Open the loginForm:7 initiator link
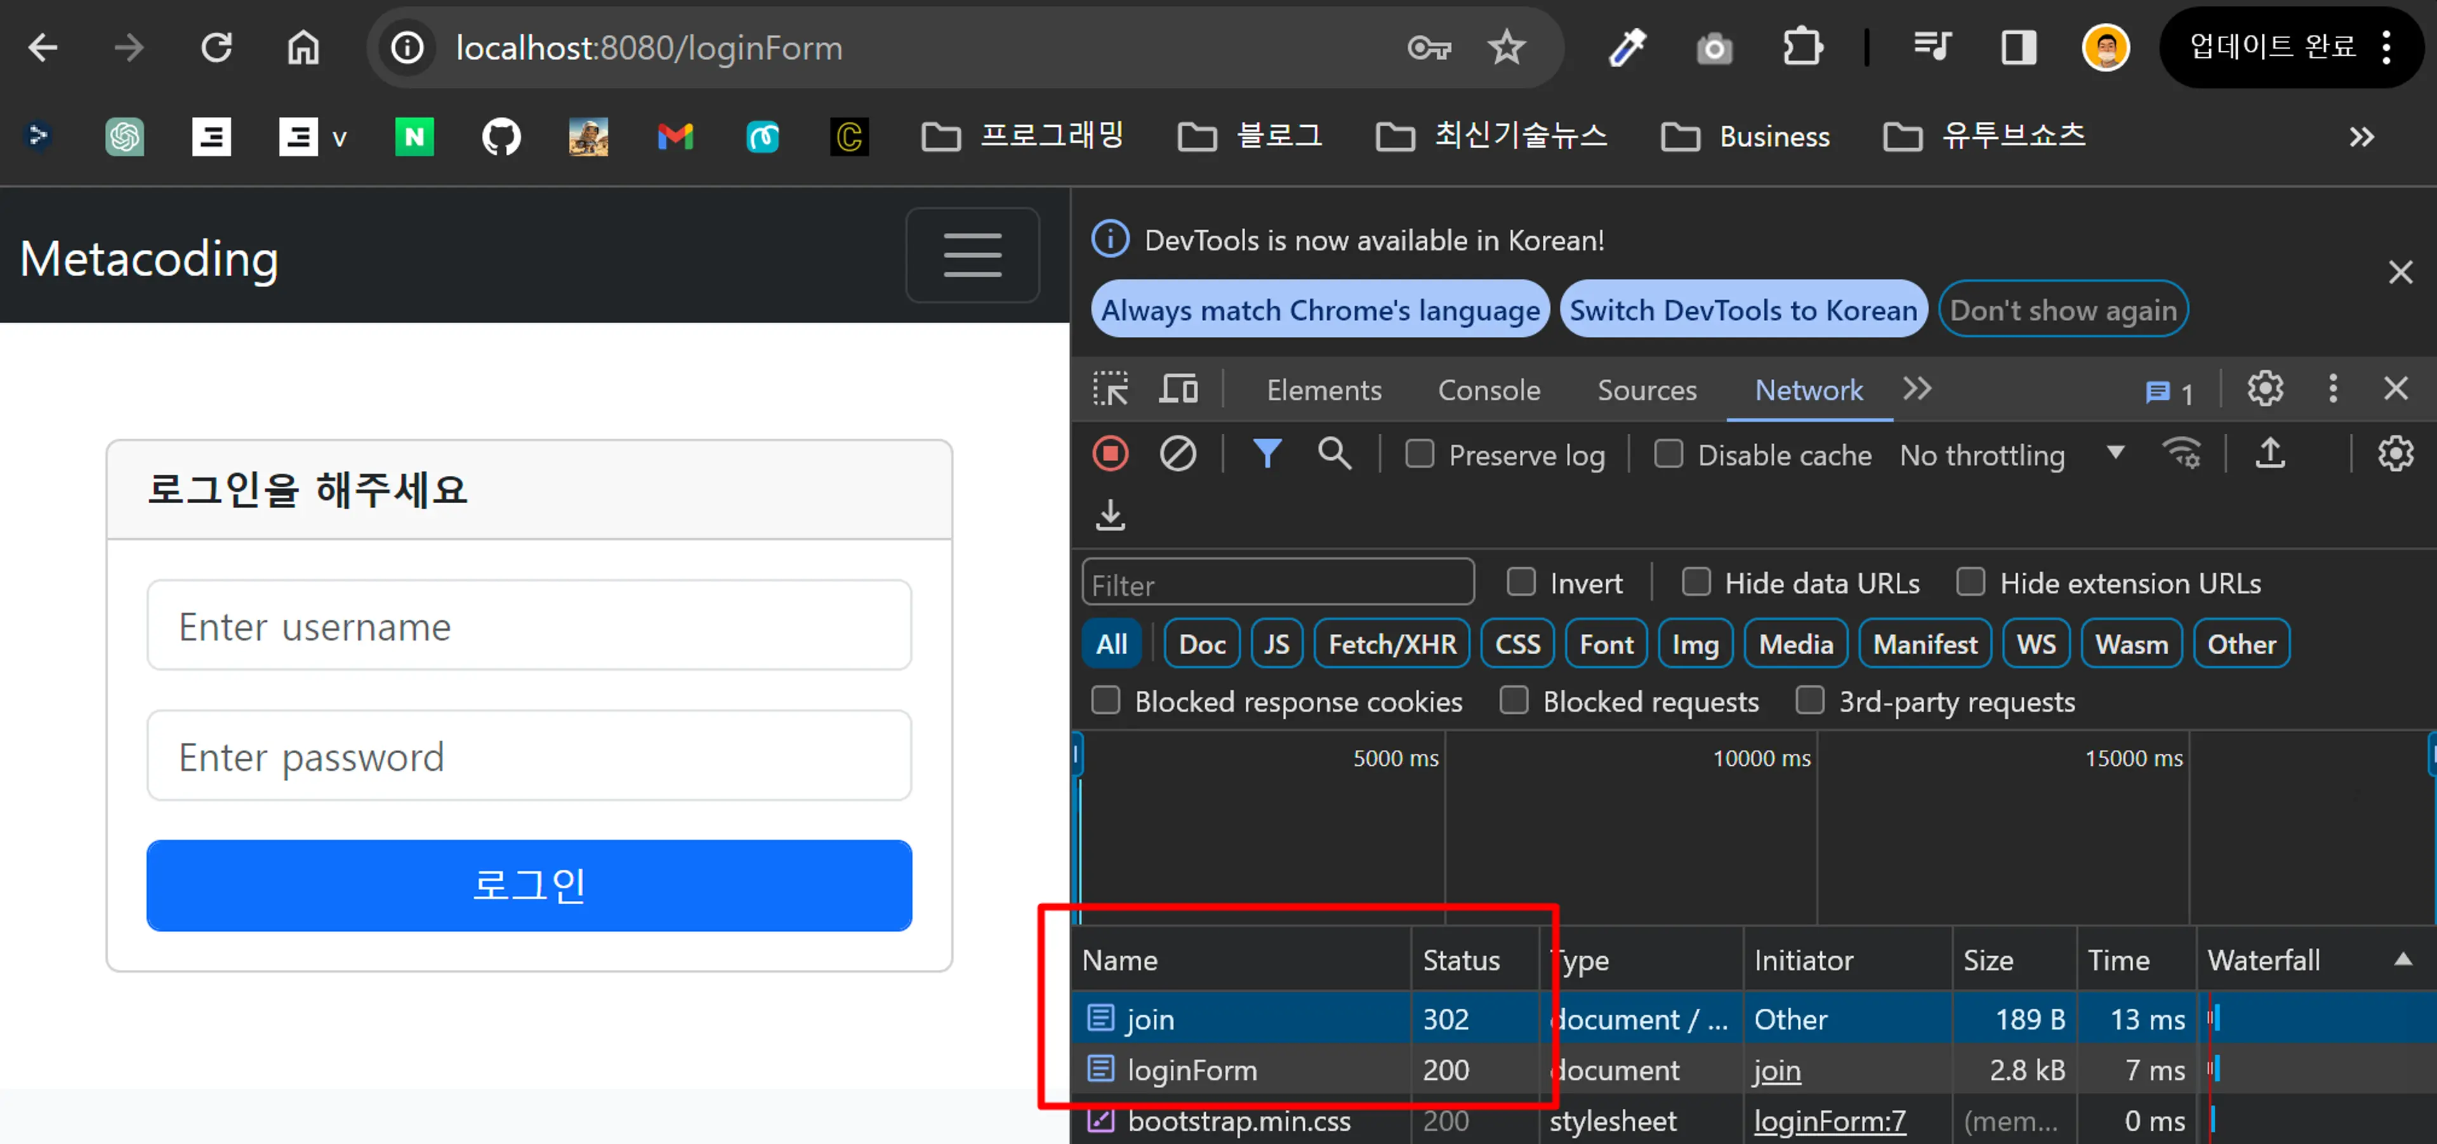 pos(1830,1121)
